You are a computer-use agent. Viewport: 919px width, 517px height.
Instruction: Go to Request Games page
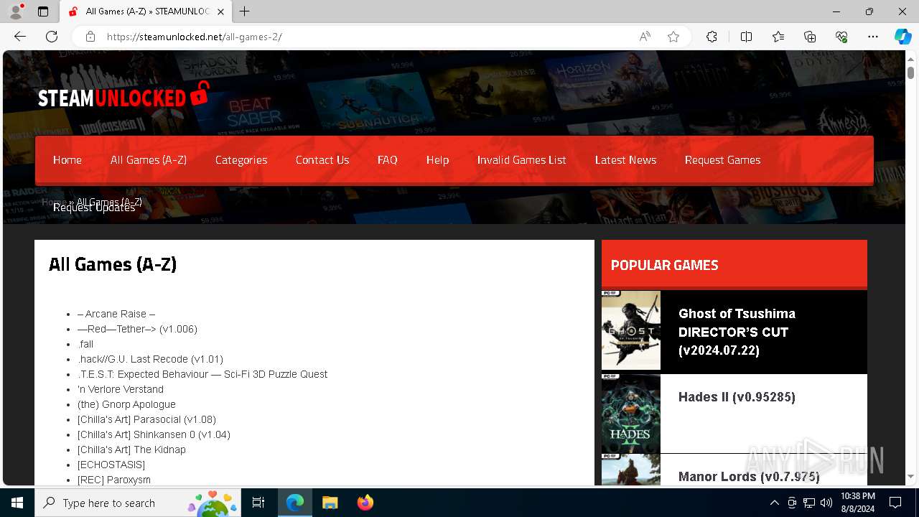723,160
